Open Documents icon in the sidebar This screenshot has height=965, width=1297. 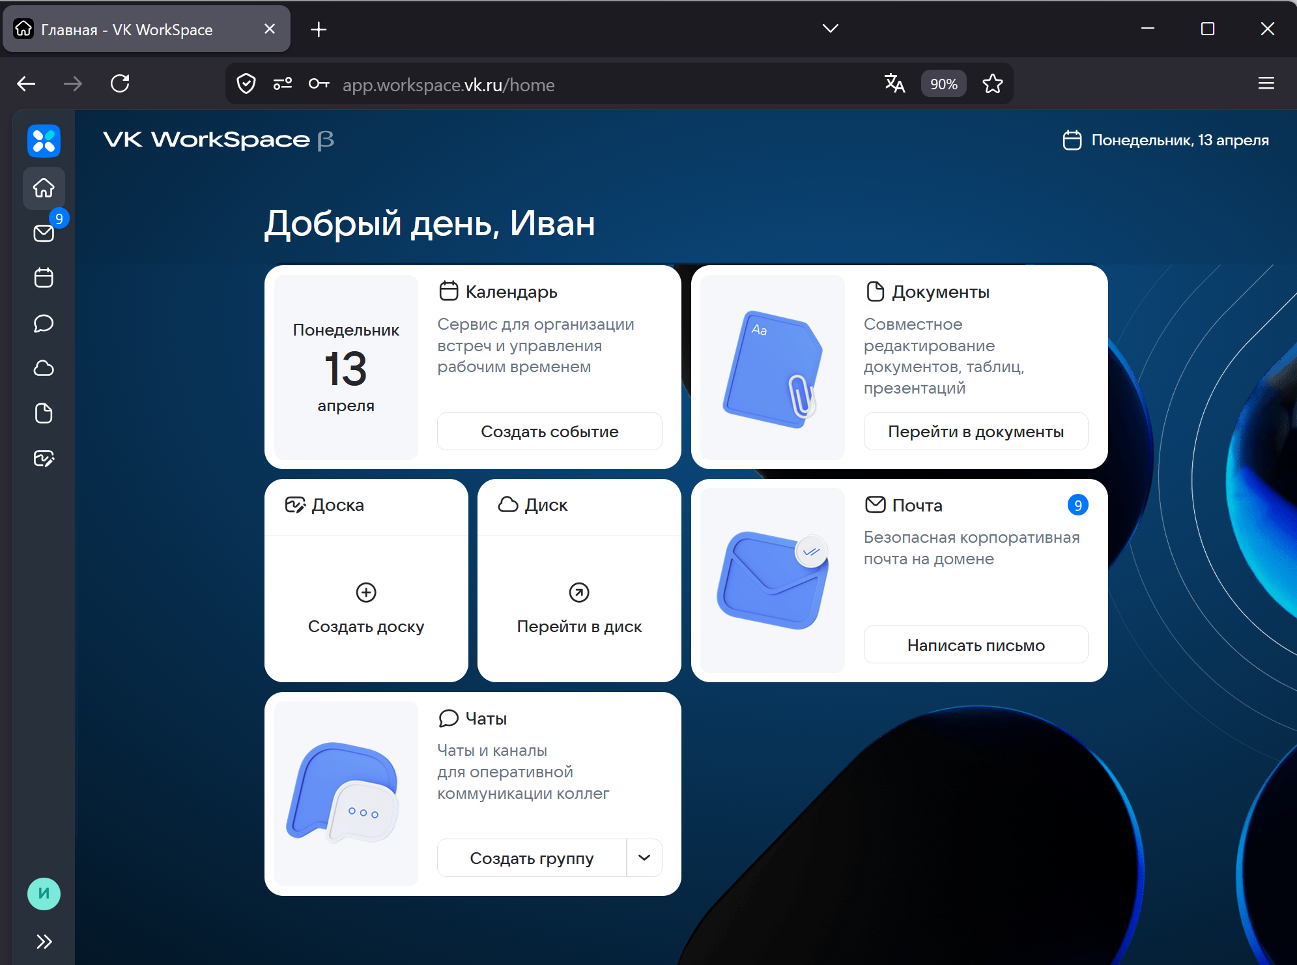coord(44,413)
